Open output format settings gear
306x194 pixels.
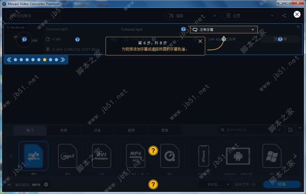pyautogui.click(x=46, y=184)
